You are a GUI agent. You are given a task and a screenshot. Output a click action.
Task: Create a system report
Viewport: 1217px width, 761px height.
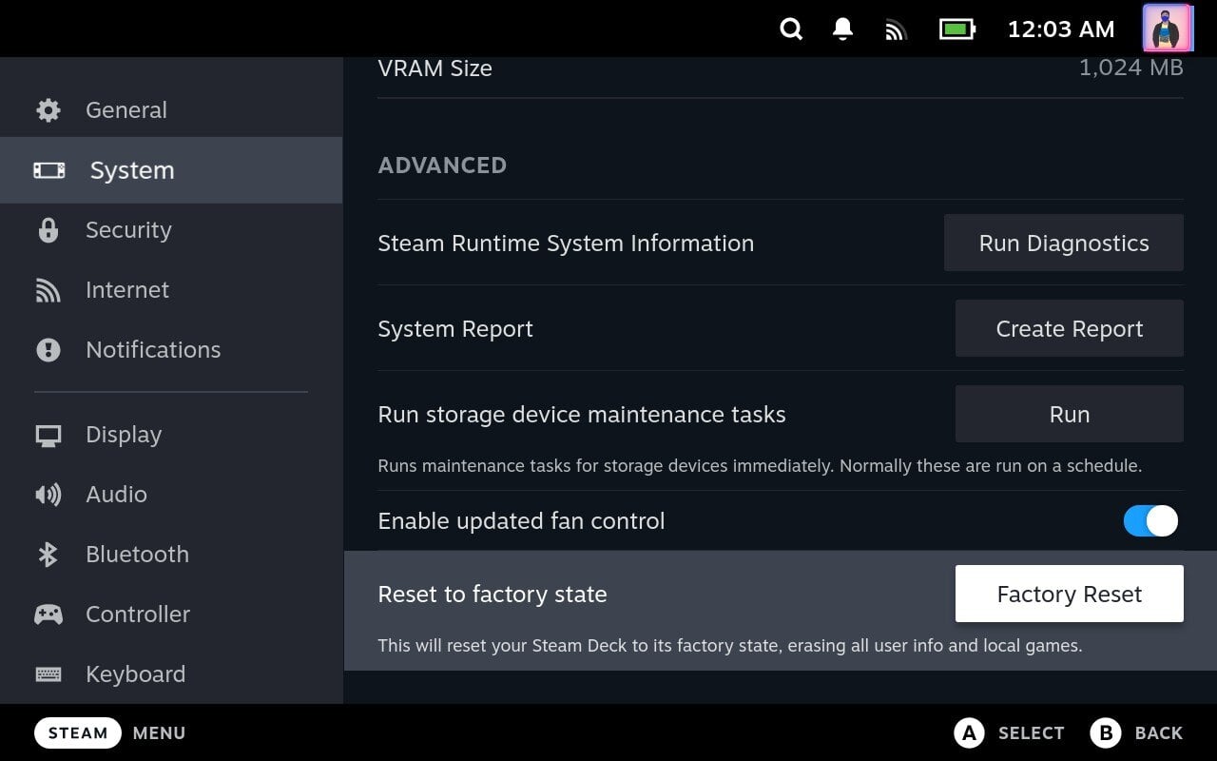pyautogui.click(x=1070, y=328)
